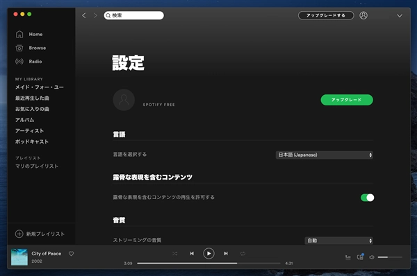Like the song with heart icon
417x276 pixels.
click(x=72, y=254)
